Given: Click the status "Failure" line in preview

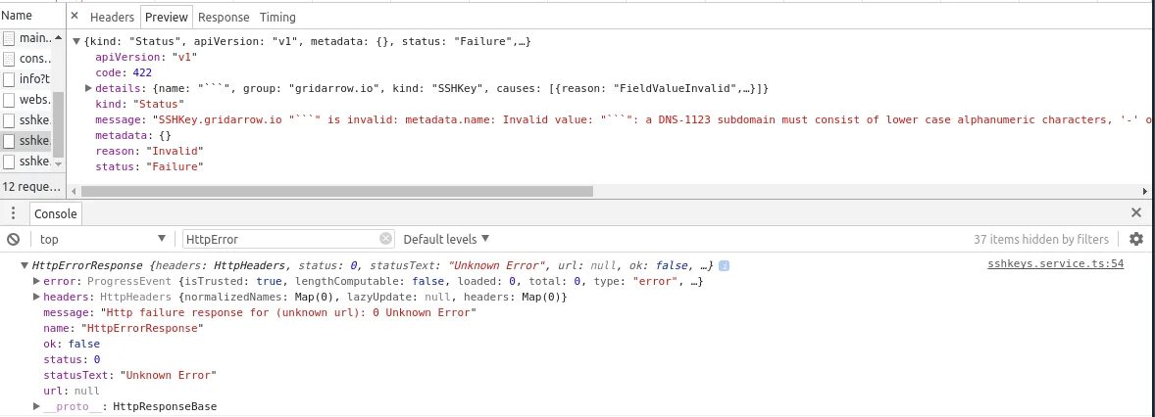Looking at the screenshot, I should tap(150, 167).
